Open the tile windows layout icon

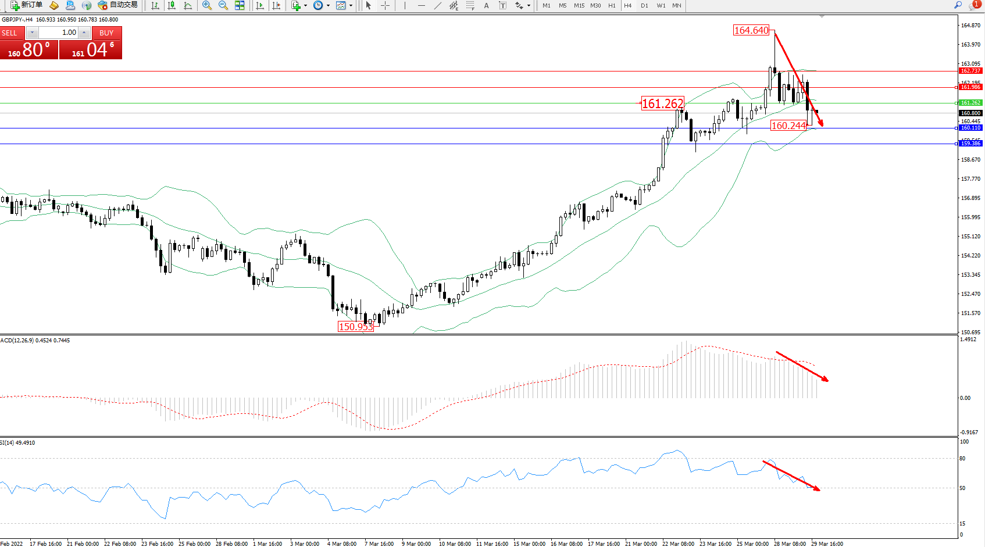[240, 5]
